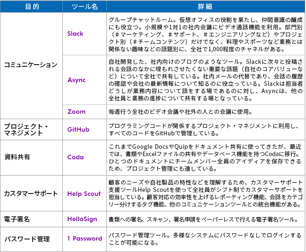
Task: Click the ツール名 column header
Action: pos(85,7)
